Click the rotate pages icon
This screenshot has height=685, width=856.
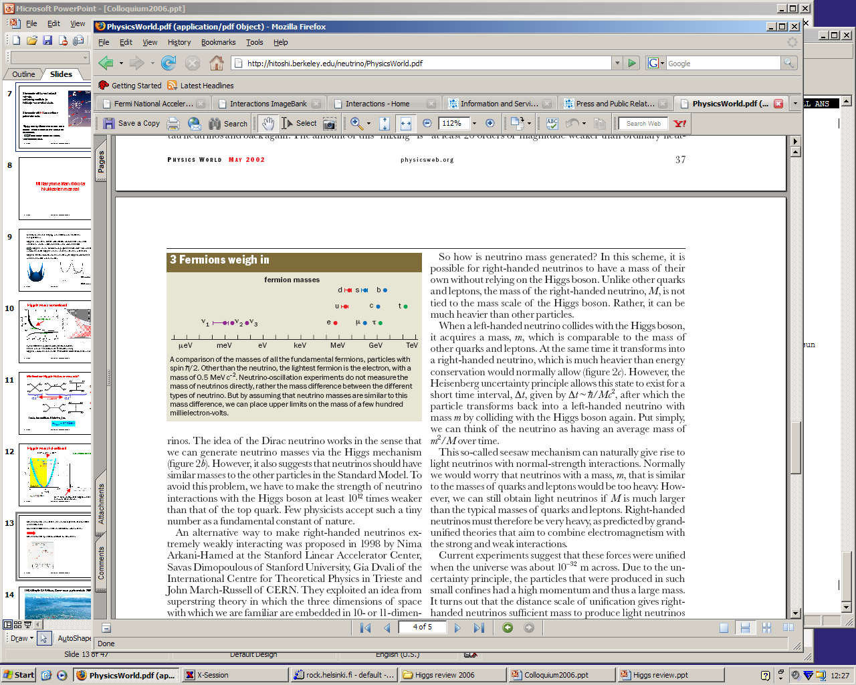[x=517, y=123]
